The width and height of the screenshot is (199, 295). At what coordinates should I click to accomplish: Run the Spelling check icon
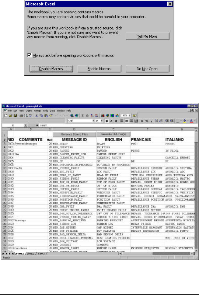(30, 116)
